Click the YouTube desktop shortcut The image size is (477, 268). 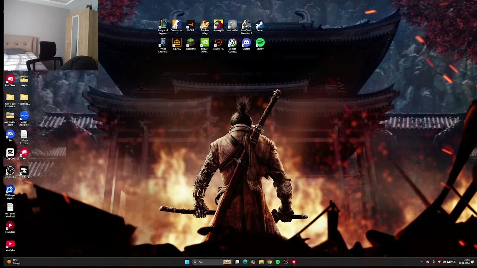point(10,245)
